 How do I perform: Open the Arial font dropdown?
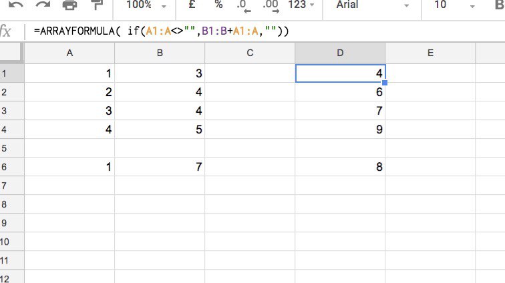coord(371,5)
